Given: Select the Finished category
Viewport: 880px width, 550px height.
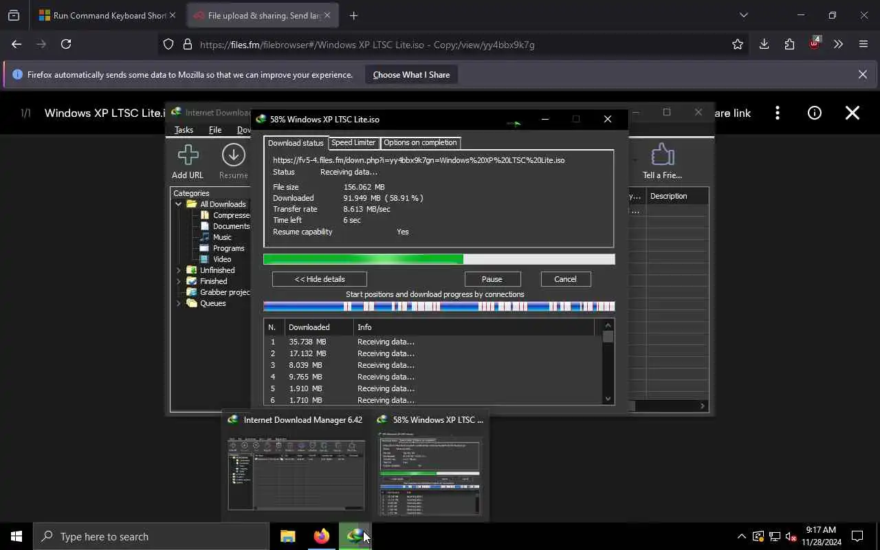Looking at the screenshot, I should click(x=207, y=281).
